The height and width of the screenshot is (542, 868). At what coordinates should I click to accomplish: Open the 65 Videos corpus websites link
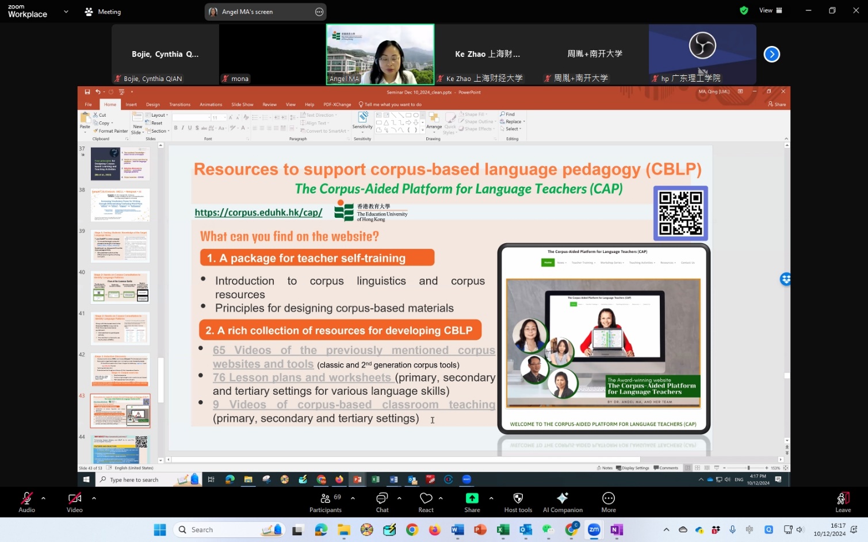[354, 357]
